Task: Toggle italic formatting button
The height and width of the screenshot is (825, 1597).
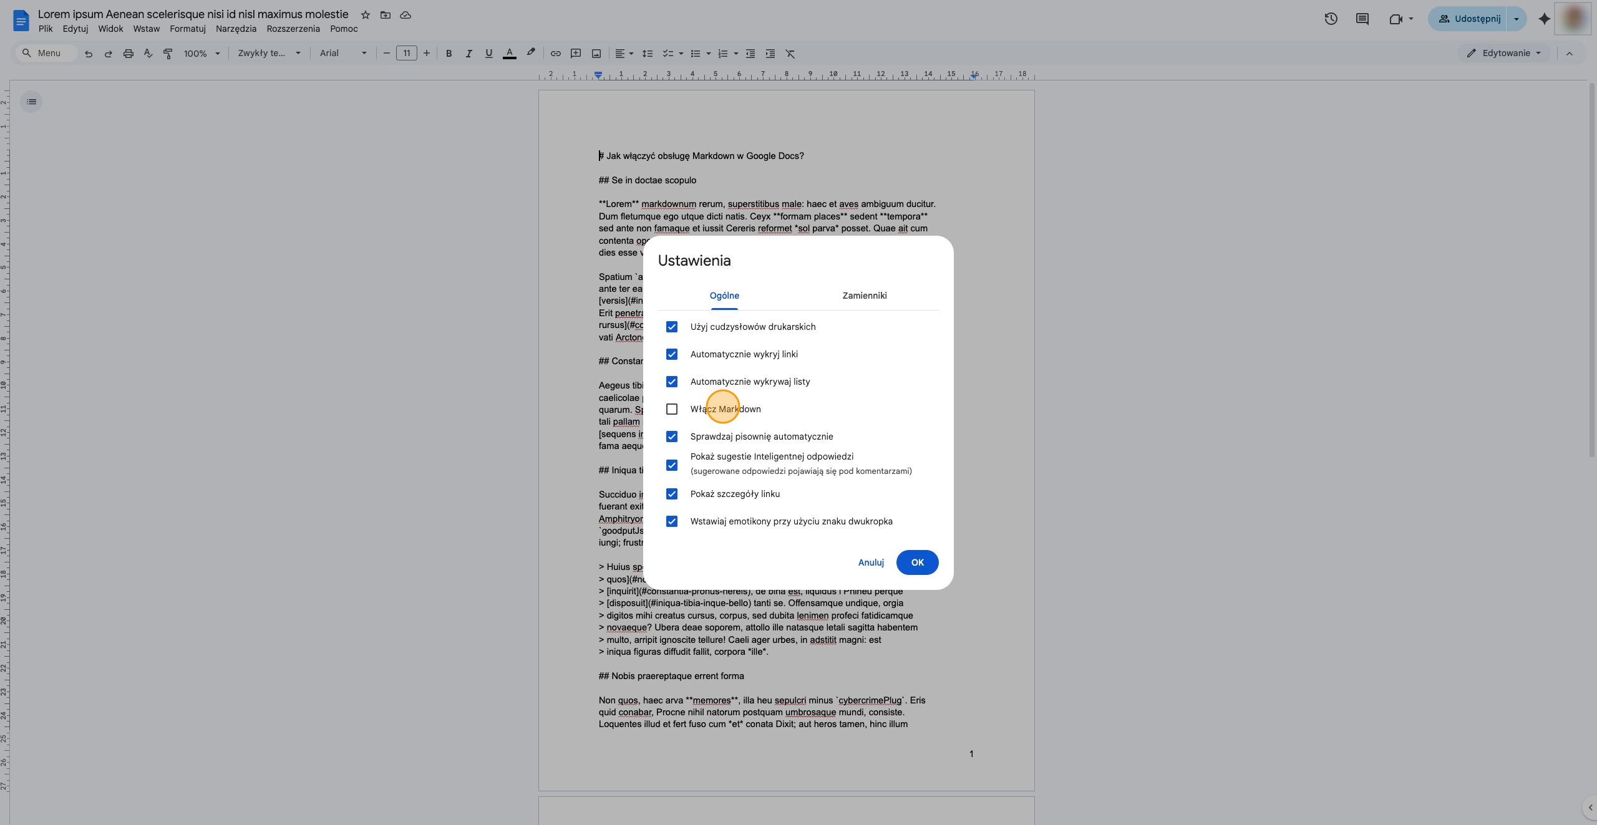Action: 468,54
